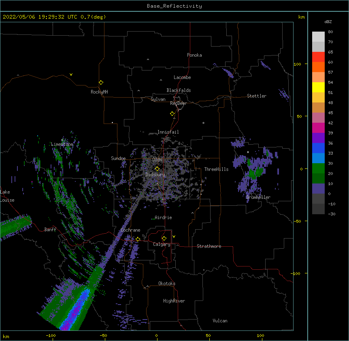Click the Cochrane label

pos(130,230)
